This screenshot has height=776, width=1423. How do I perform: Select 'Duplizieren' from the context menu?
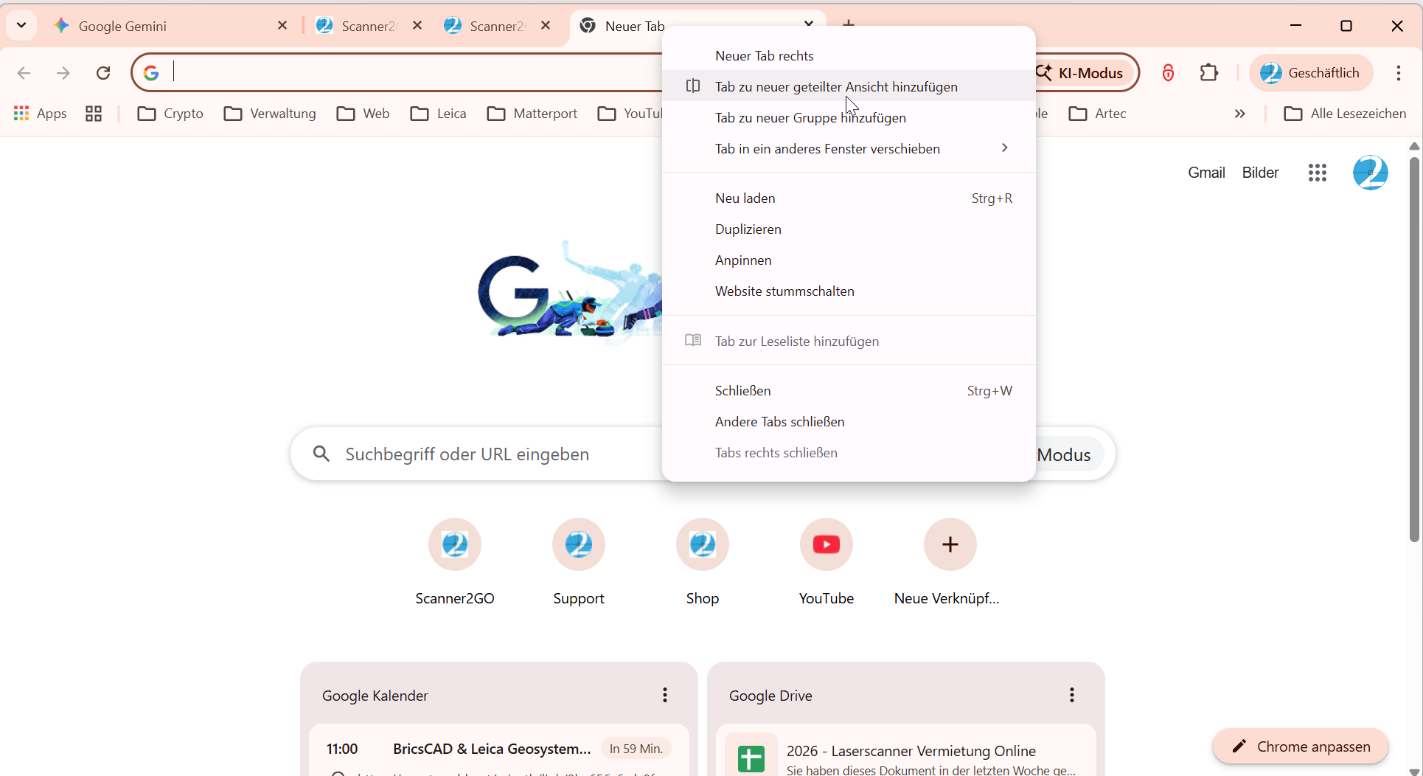tap(849, 229)
